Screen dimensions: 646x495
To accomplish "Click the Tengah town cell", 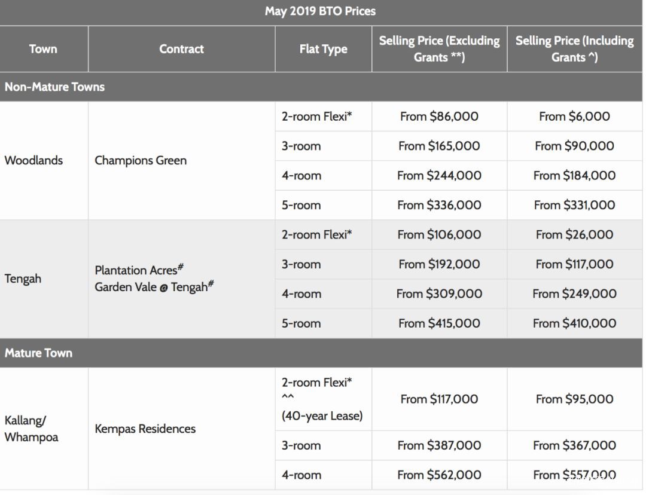I will (x=23, y=279).
